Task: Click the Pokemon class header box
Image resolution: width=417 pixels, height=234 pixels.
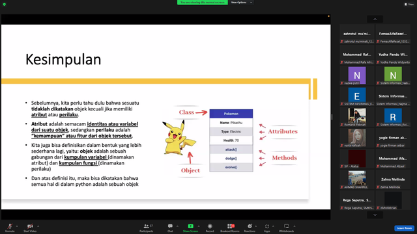Action: pyautogui.click(x=231, y=114)
